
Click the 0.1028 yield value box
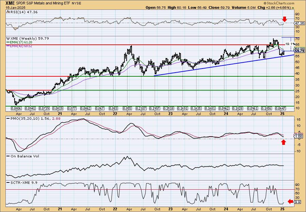[x=238, y=108]
